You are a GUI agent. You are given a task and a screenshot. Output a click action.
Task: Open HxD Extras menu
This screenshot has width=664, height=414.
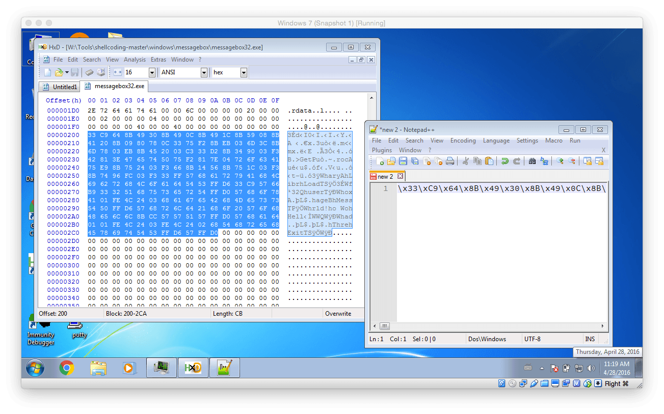(x=158, y=60)
